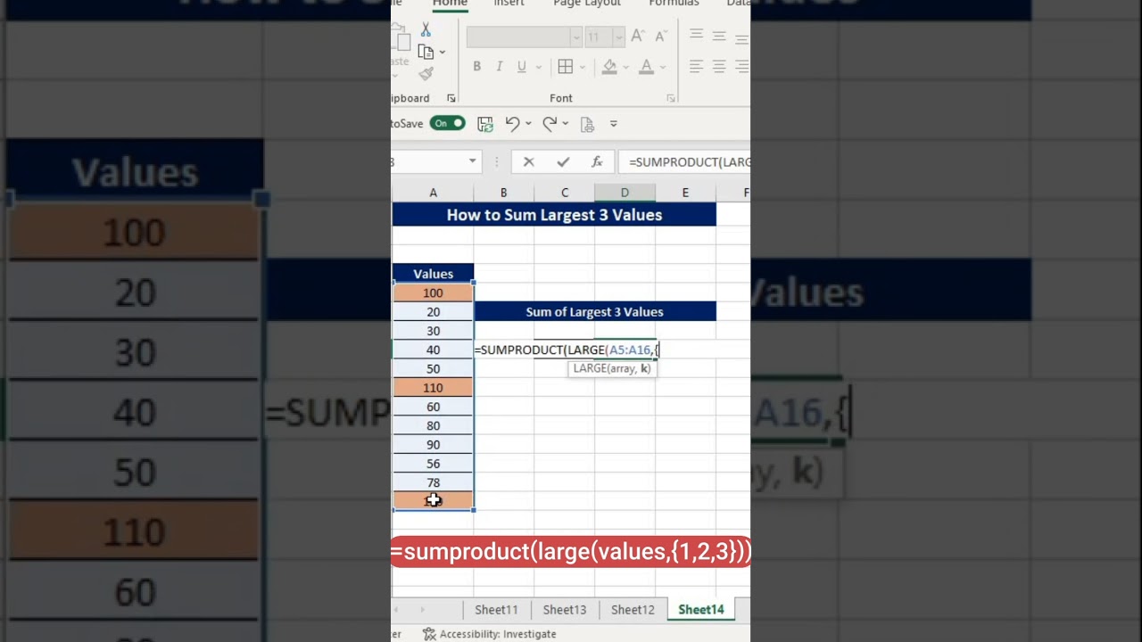The image size is (1142, 642).
Task: Toggle Underline formatting
Action: [521, 67]
